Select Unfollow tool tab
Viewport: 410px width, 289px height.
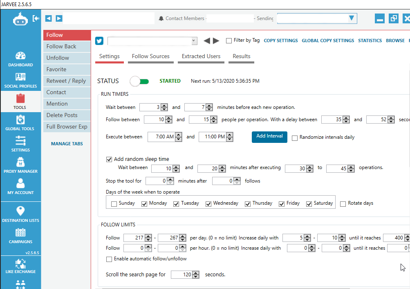[x=67, y=58]
